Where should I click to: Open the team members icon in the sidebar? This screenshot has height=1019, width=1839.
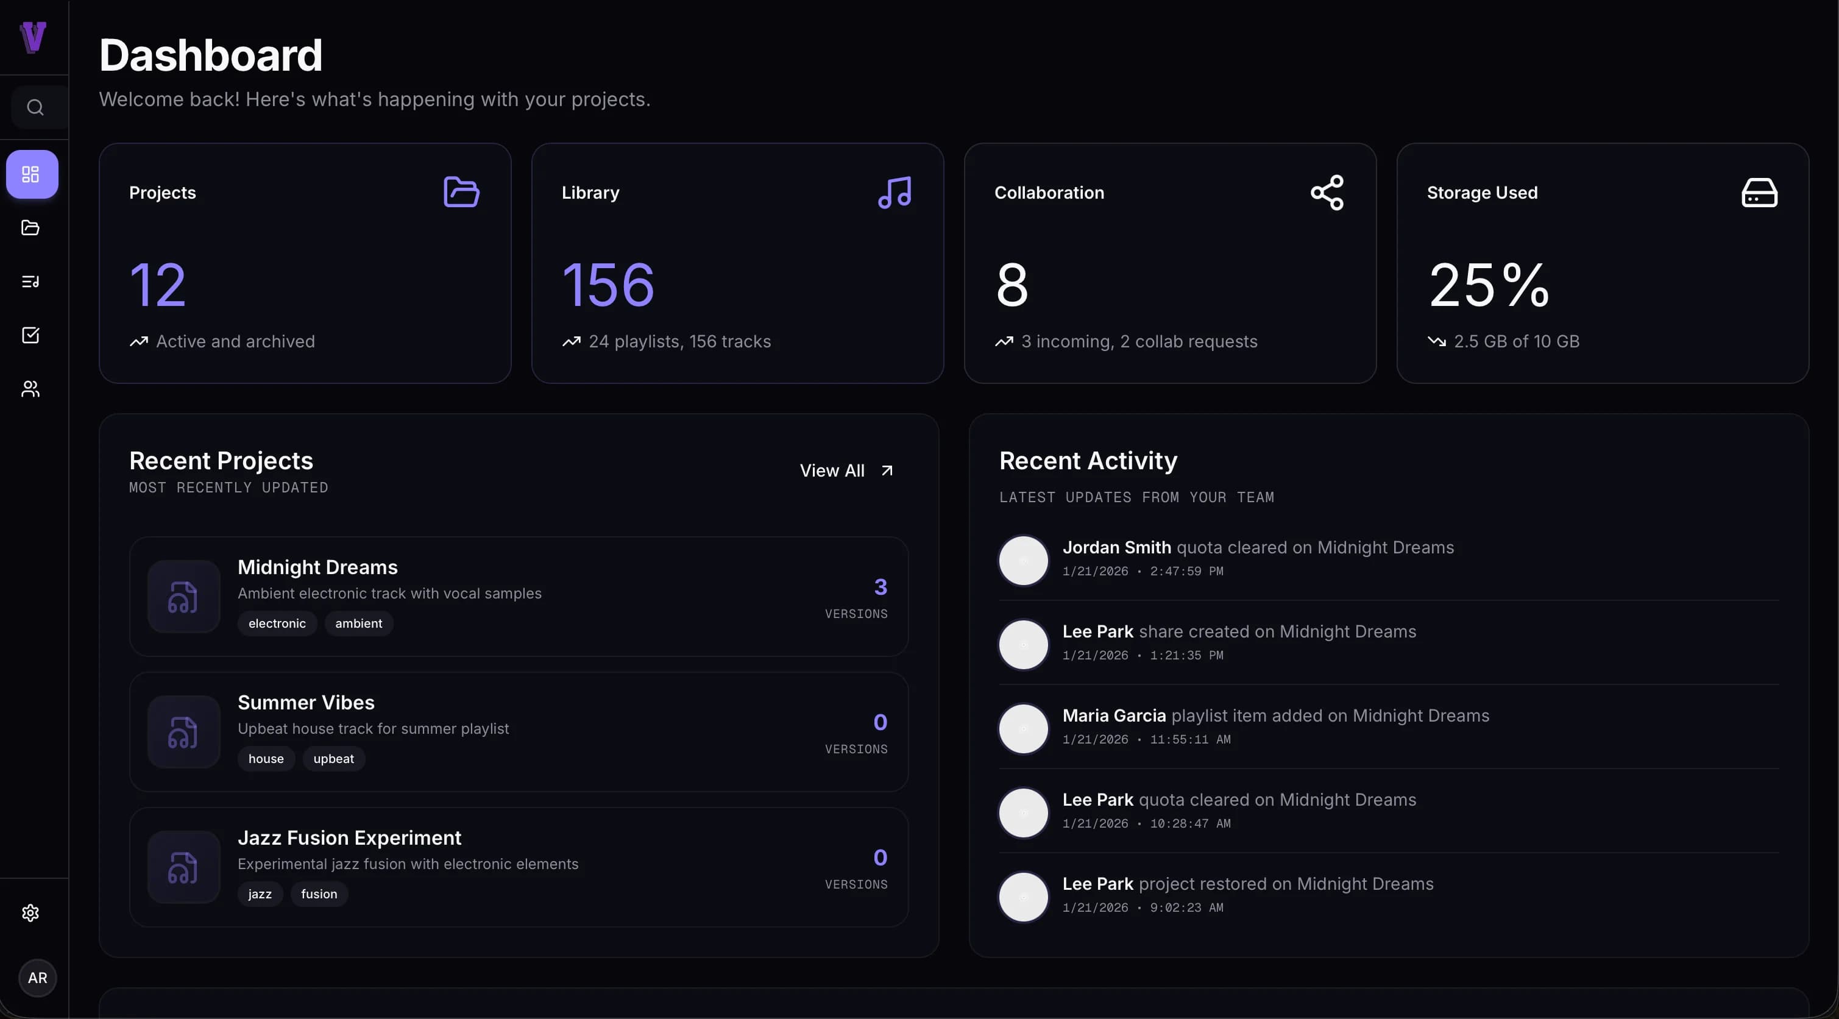(30, 388)
